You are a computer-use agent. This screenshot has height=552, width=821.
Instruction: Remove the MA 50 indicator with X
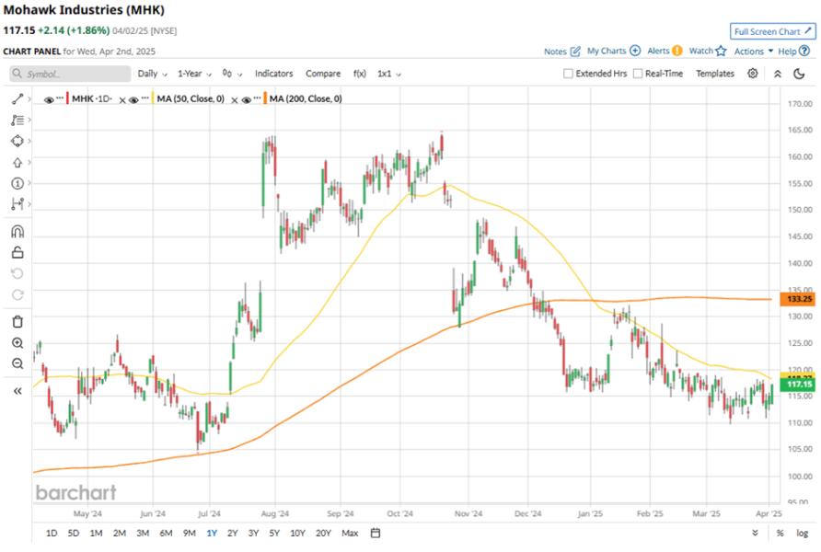(x=234, y=100)
